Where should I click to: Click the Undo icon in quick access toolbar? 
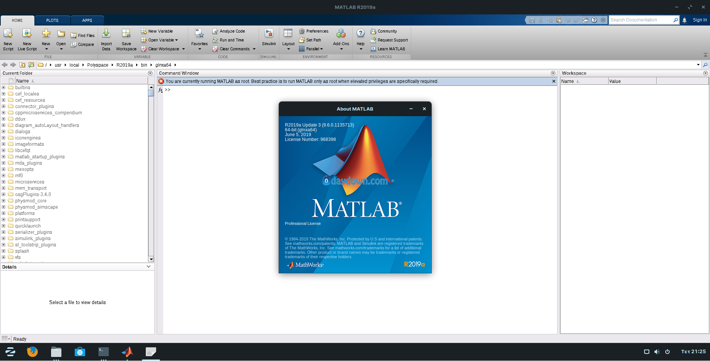[x=568, y=20]
